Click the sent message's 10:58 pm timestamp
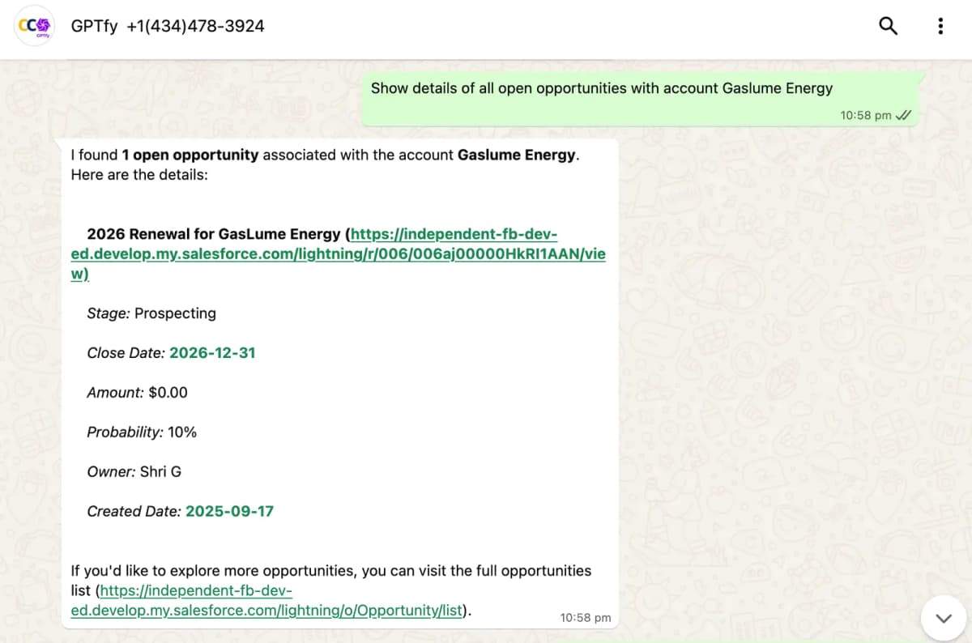Image resolution: width=972 pixels, height=643 pixels. (865, 115)
